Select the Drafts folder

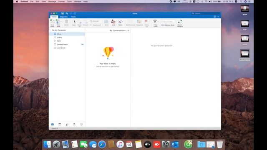pyautogui.click(x=67, y=37)
